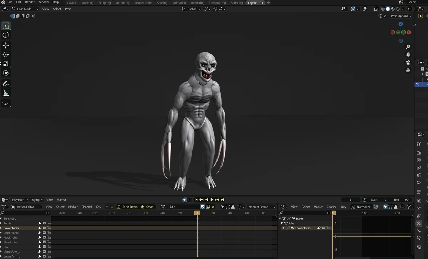Select the Scale tool in left toolbar
428x259 pixels.
6,64
